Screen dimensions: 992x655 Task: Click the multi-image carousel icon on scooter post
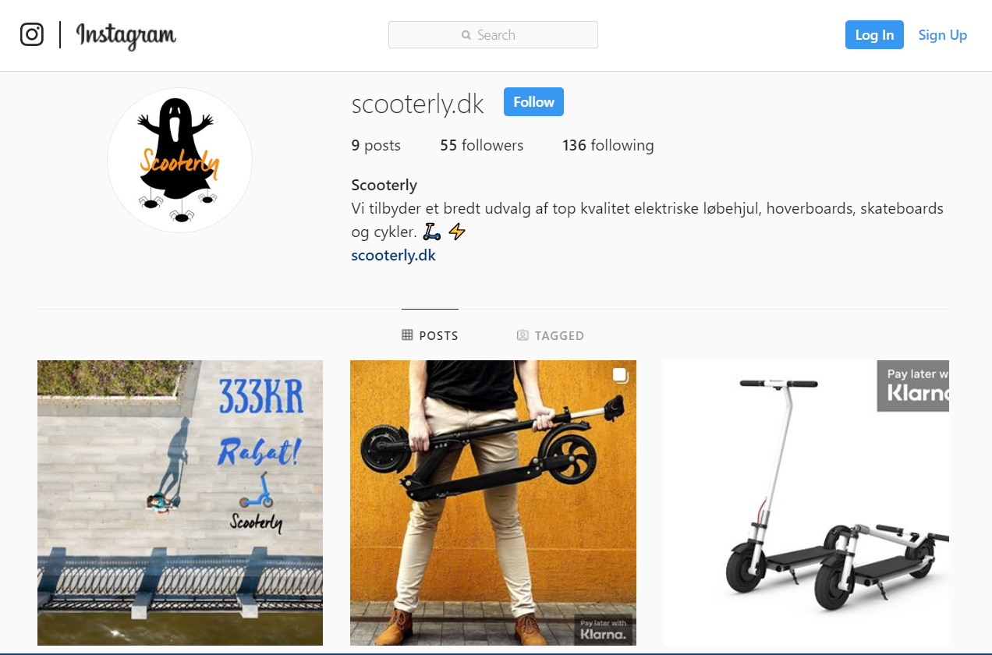click(x=620, y=376)
